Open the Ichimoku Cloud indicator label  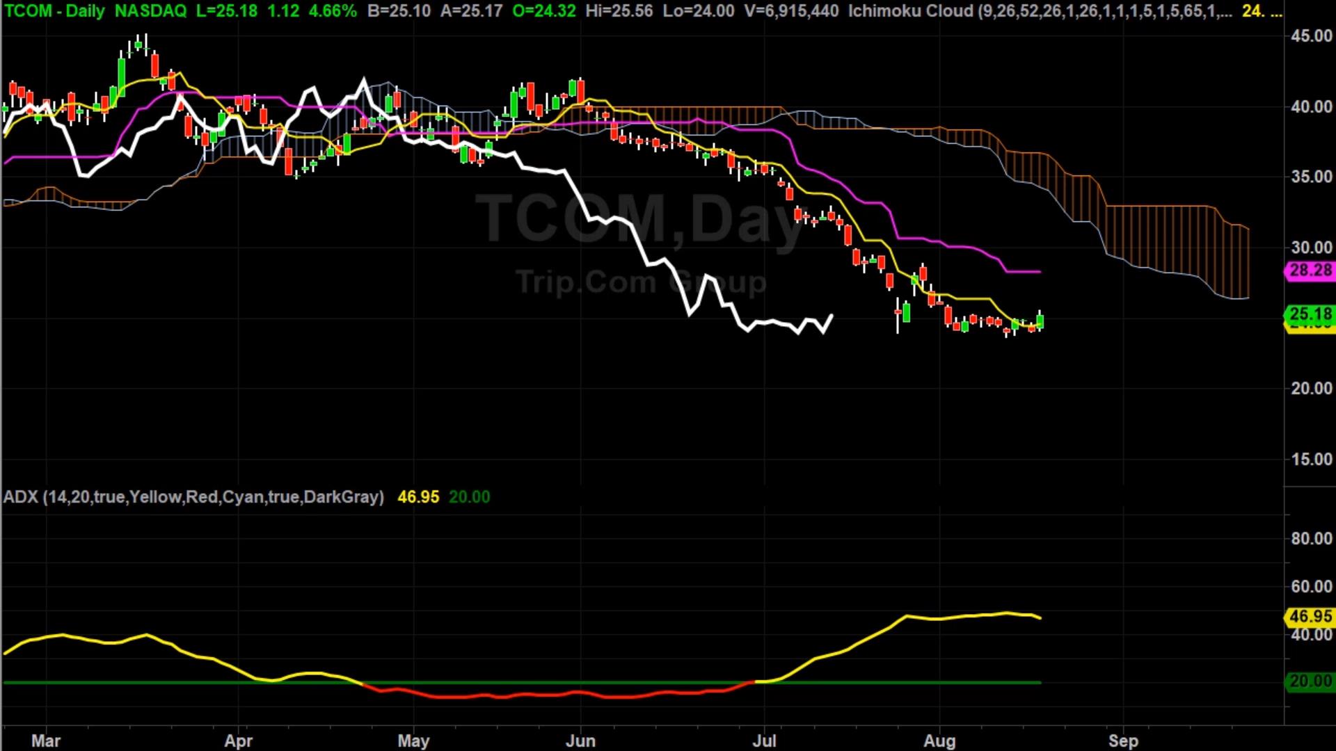tap(1041, 11)
